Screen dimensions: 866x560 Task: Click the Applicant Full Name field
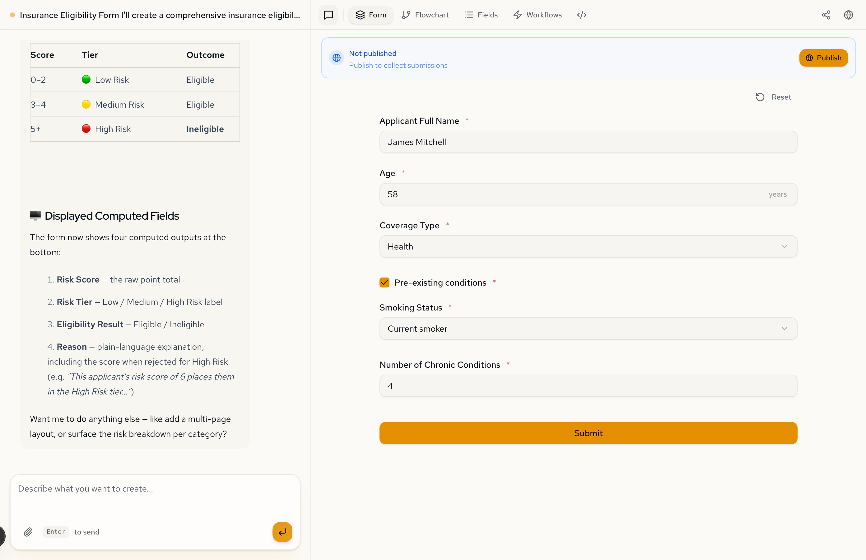tap(588, 142)
